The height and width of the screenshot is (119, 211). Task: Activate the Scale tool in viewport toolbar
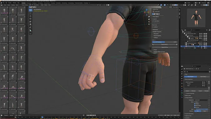pyautogui.click(x=31, y=22)
